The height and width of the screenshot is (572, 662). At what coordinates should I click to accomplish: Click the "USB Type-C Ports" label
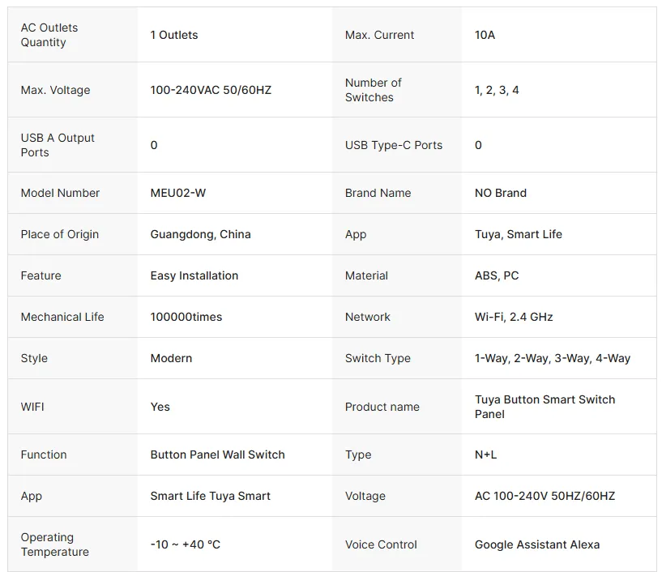click(x=394, y=145)
